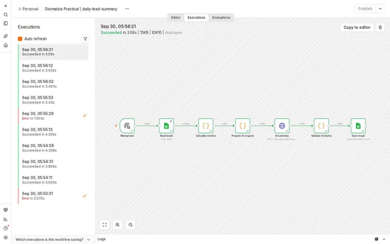390x244 pixels.
Task: Open the Sep 30, 05:54:31 execution
Action: (x=54, y=164)
